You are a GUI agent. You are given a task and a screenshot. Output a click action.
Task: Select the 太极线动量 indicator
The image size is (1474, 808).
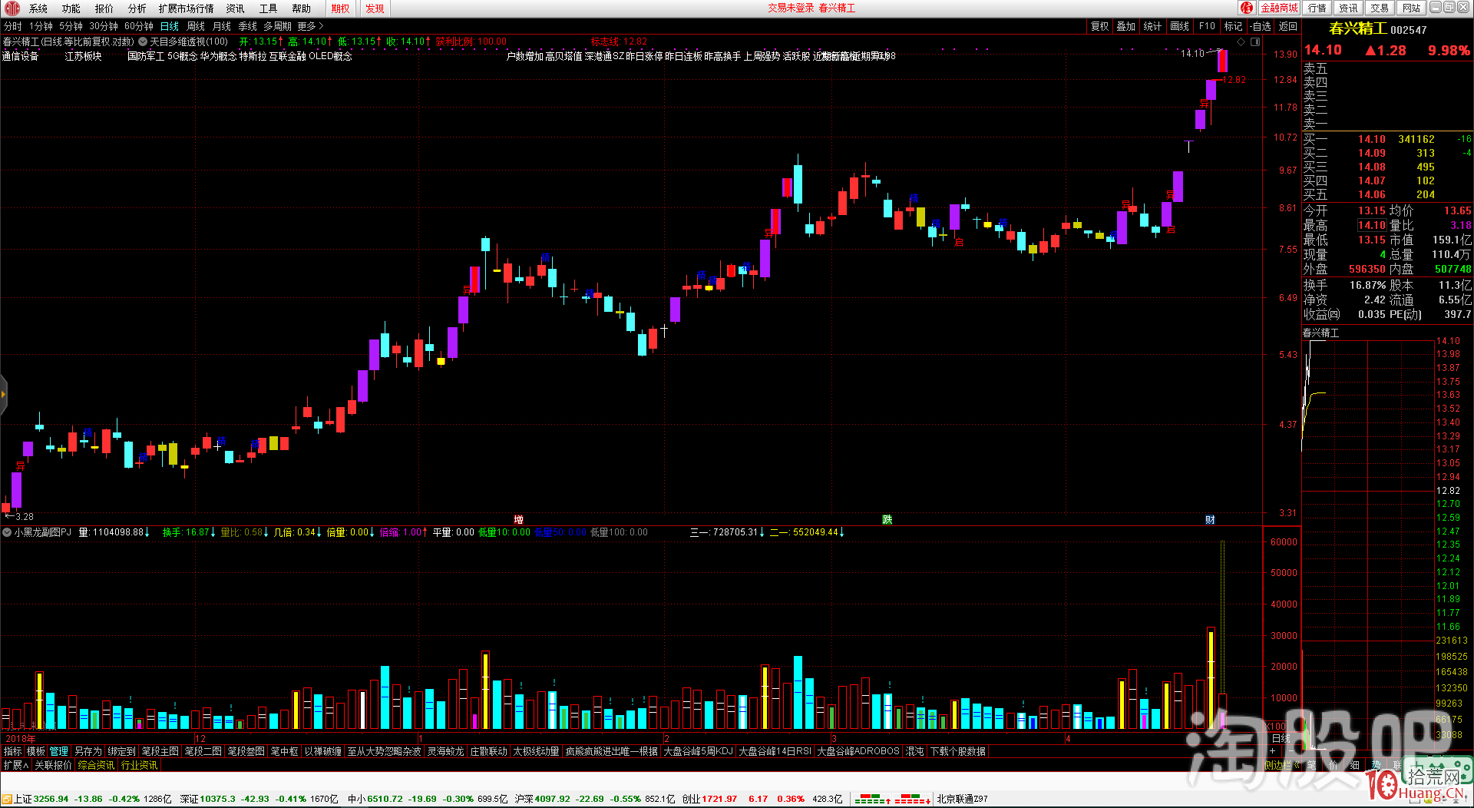[537, 751]
